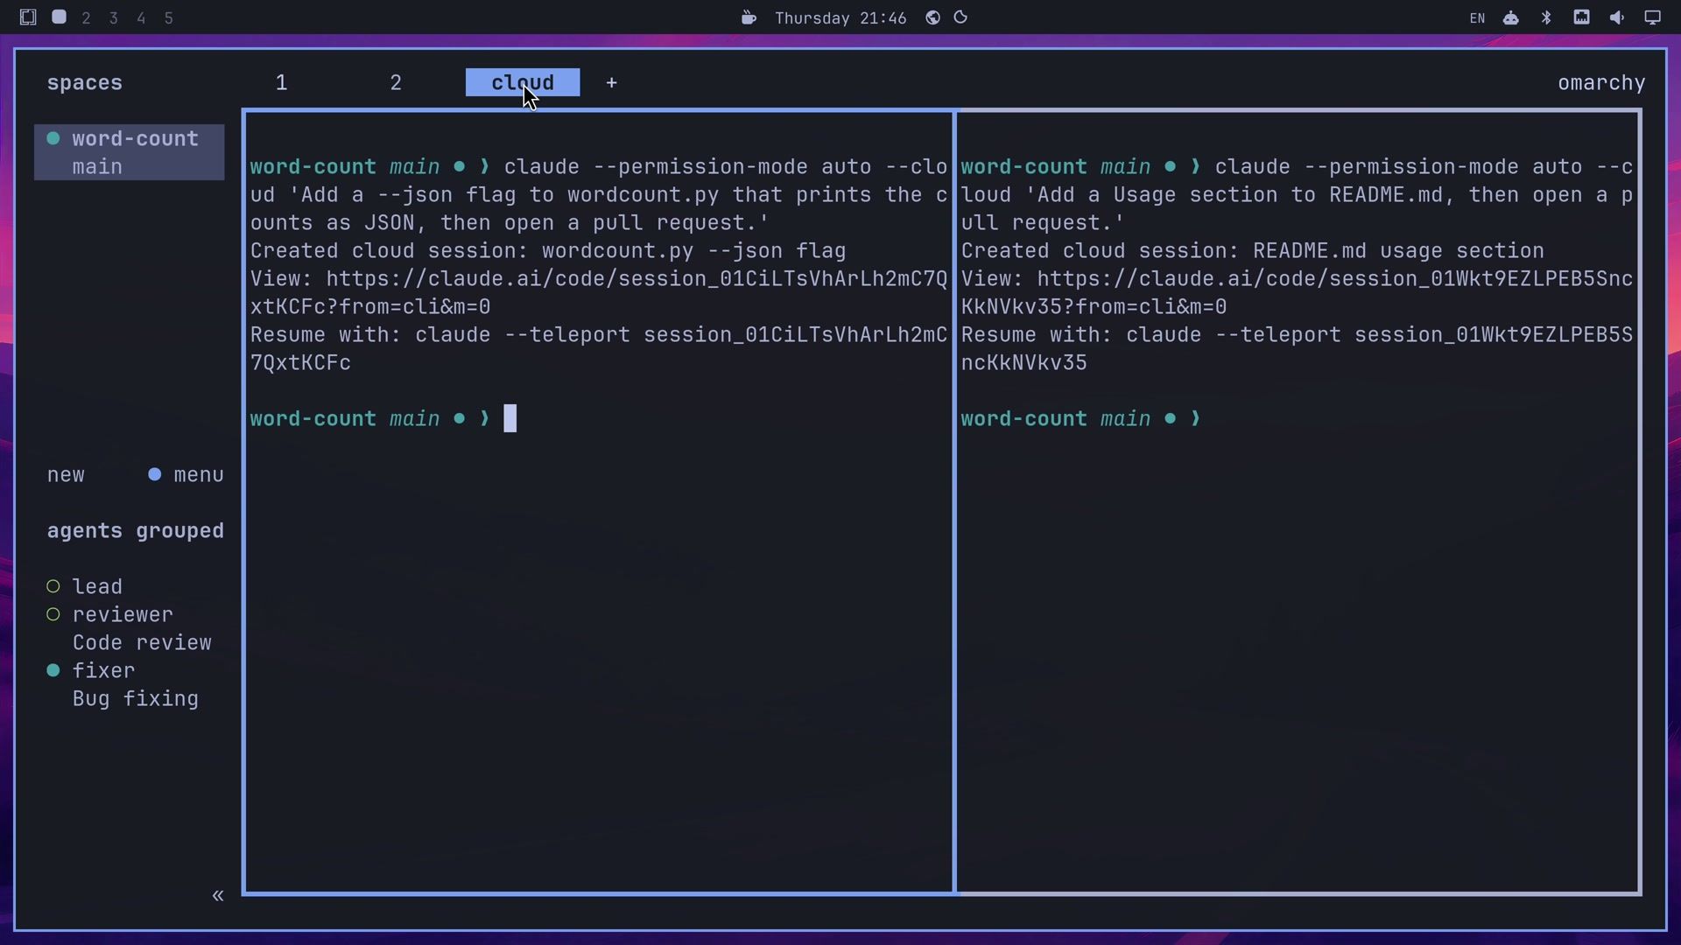Open the README.md session URL in right pane

[x=1297, y=292]
